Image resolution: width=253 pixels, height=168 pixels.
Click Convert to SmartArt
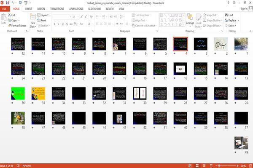(144, 26)
